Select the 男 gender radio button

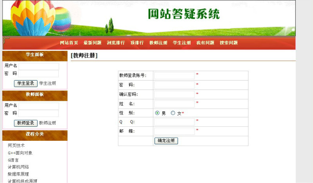(157, 113)
